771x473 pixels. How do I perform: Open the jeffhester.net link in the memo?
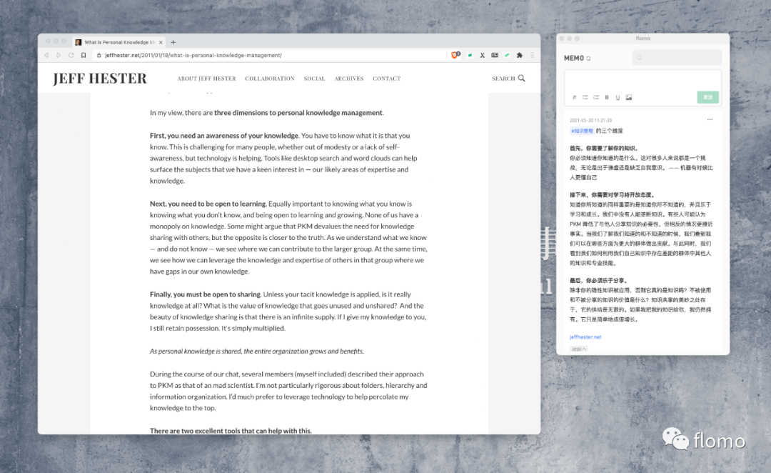coord(585,337)
